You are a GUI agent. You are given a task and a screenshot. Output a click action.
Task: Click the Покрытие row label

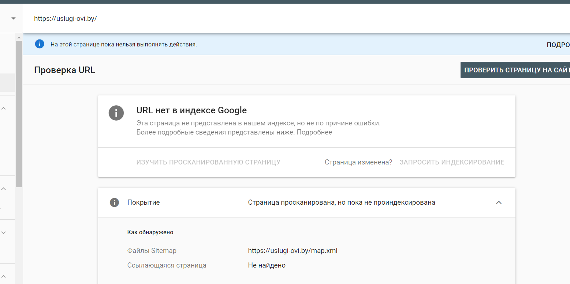[144, 202]
